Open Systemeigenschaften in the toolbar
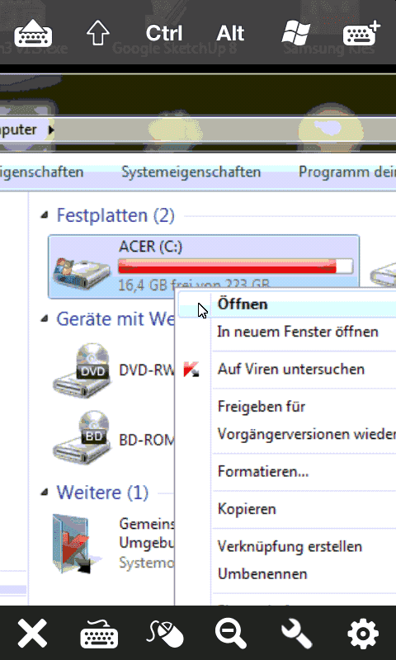 point(191,172)
